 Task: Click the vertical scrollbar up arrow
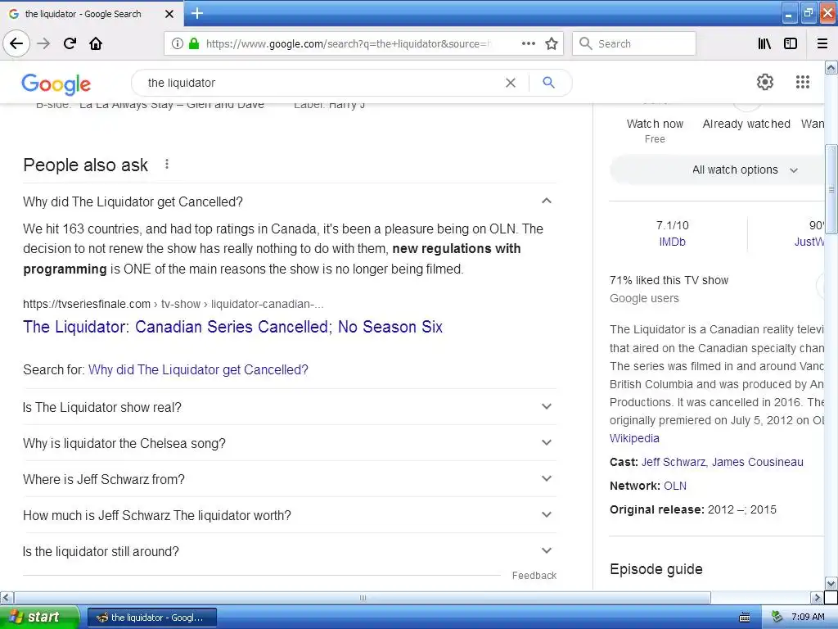pos(831,67)
